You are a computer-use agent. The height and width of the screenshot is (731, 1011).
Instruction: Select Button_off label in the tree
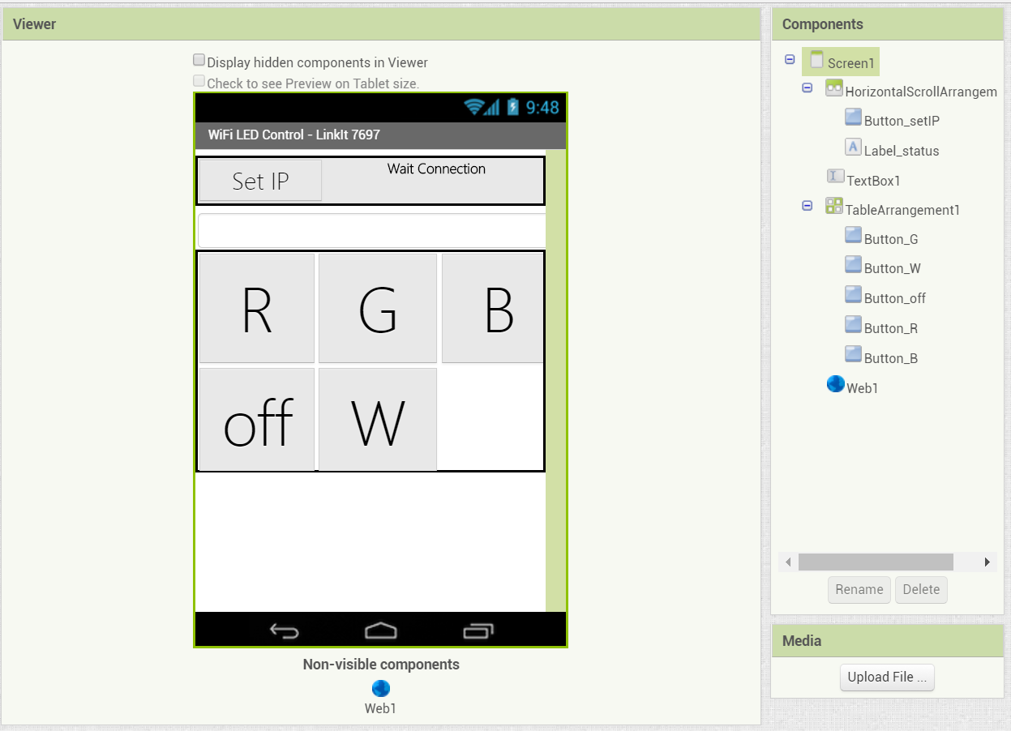[895, 298]
